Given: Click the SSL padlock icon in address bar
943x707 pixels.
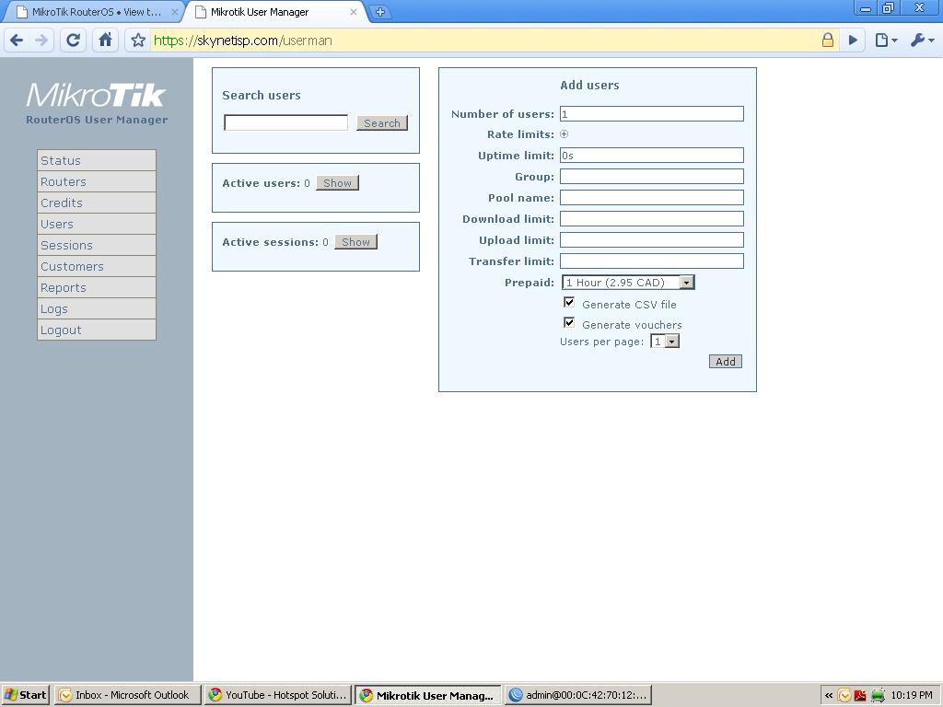Looking at the screenshot, I should click(x=828, y=41).
